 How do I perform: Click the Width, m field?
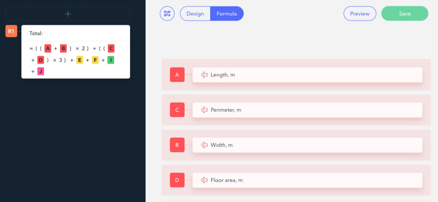[307, 145]
